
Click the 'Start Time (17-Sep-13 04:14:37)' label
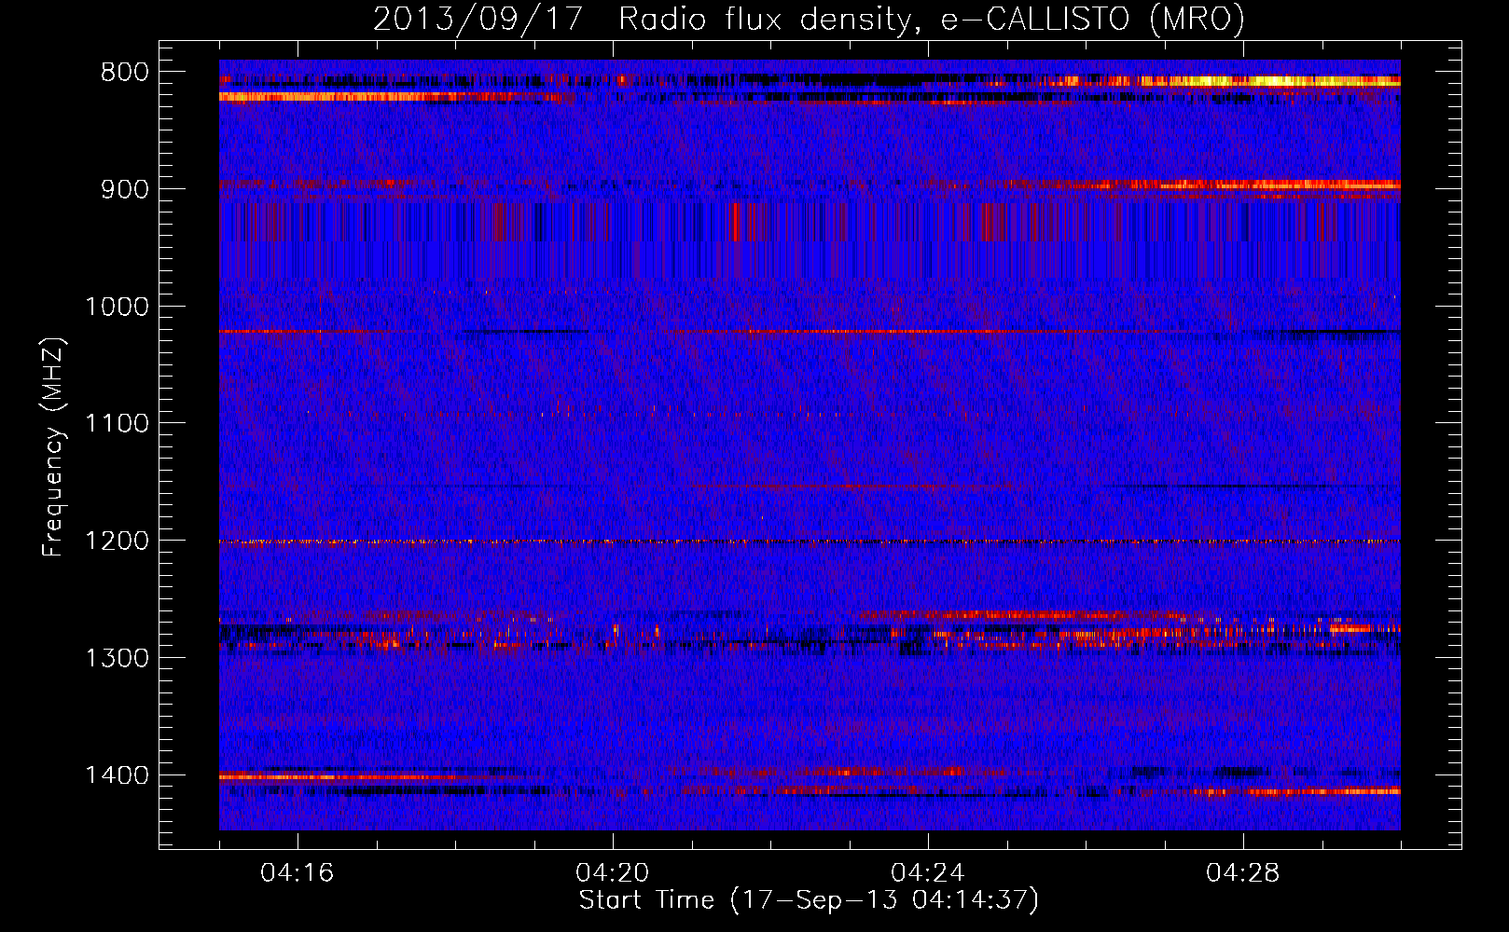click(809, 900)
